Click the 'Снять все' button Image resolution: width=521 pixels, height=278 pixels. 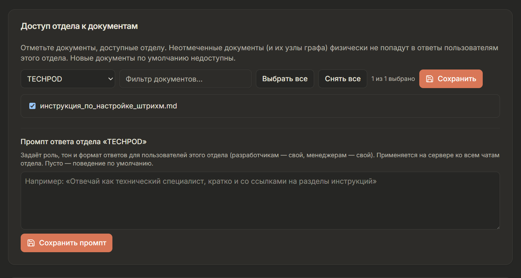click(343, 79)
